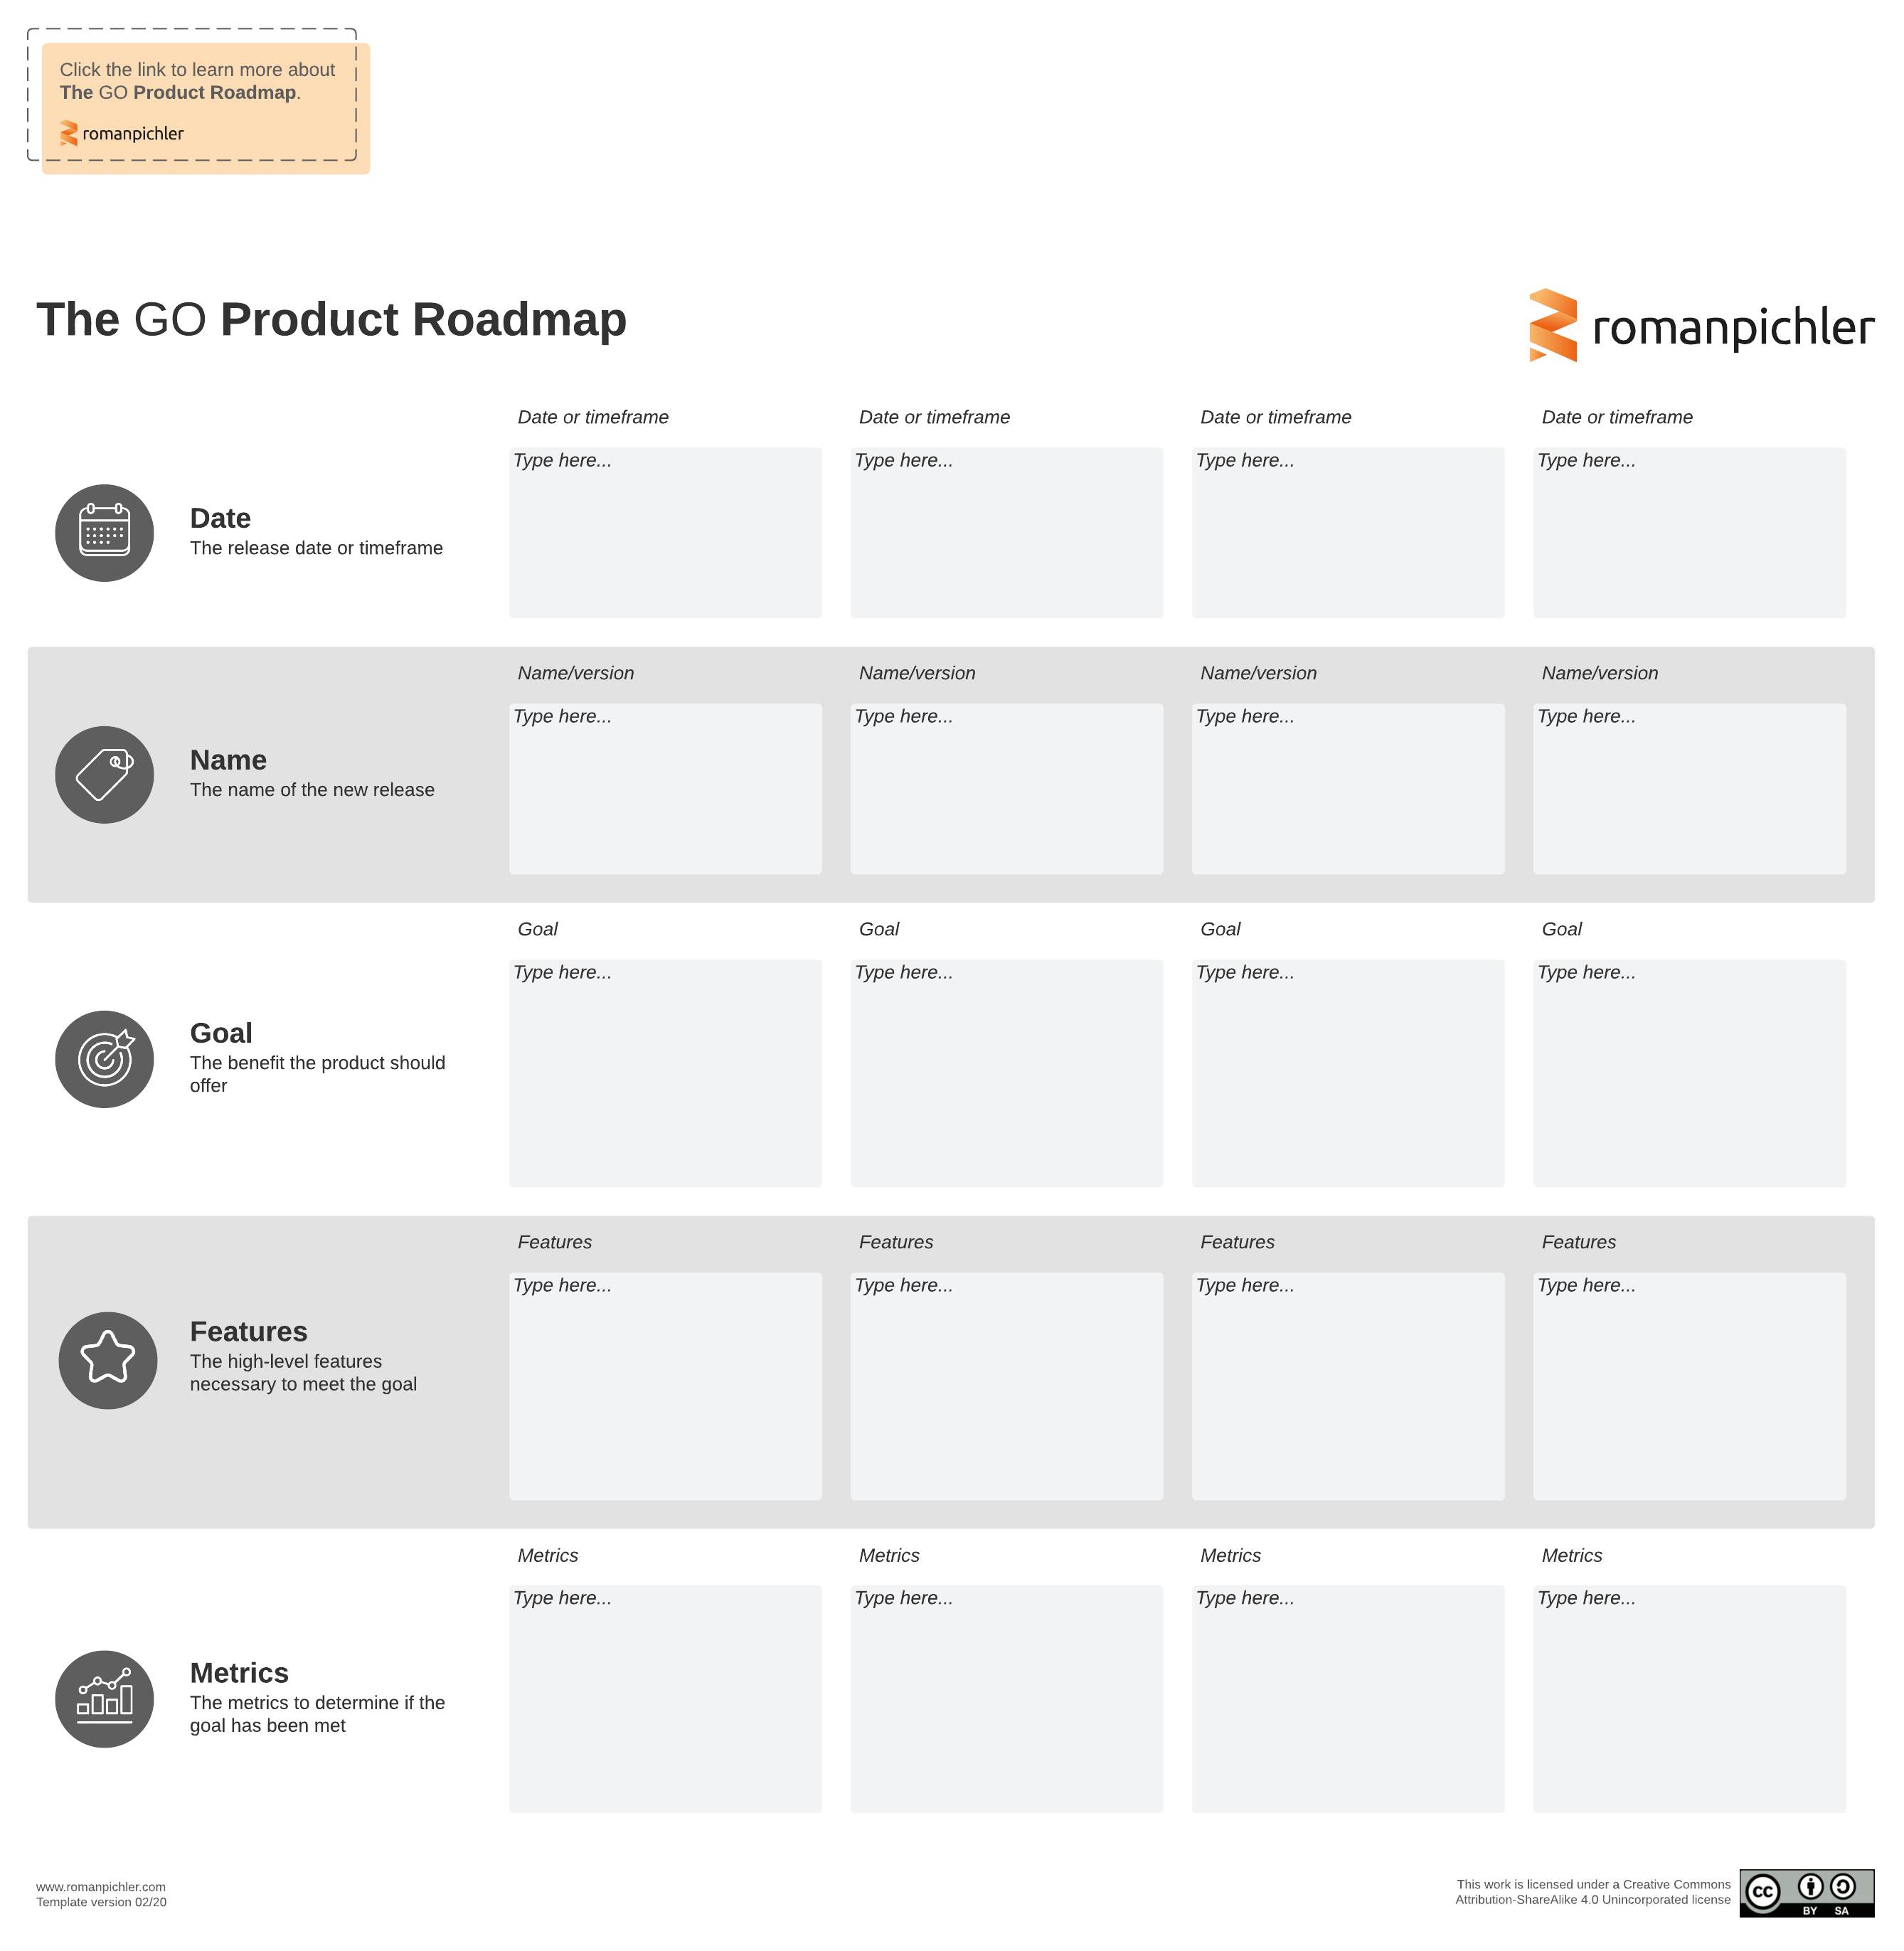The height and width of the screenshot is (1951, 1904).
Task: Select The GO Product Roadmap title
Action: click(x=331, y=320)
